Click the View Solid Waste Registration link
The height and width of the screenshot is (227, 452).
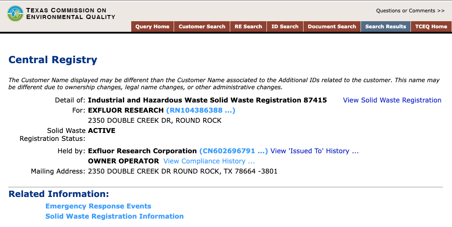click(392, 100)
